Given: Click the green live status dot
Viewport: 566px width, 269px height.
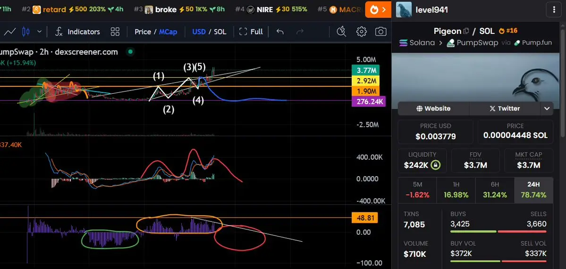Looking at the screenshot, I should pyautogui.click(x=130, y=52).
